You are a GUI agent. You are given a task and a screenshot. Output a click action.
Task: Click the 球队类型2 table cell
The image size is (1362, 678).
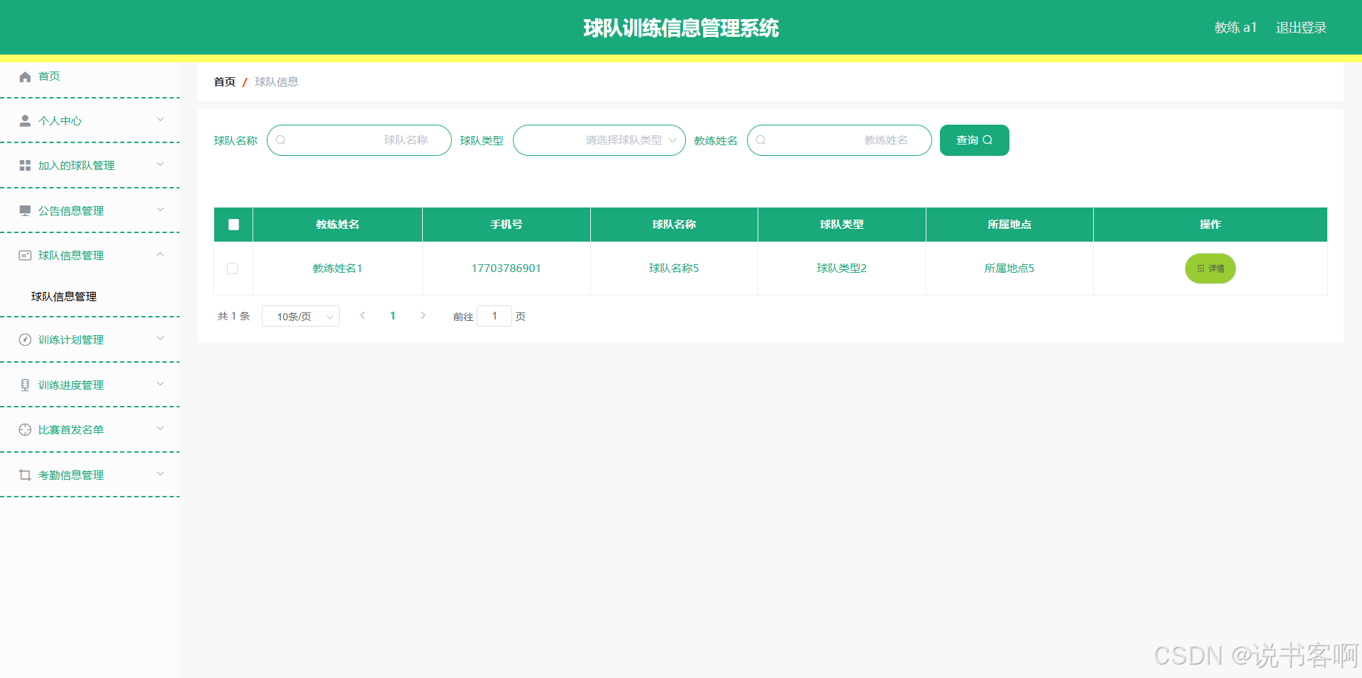click(x=842, y=269)
